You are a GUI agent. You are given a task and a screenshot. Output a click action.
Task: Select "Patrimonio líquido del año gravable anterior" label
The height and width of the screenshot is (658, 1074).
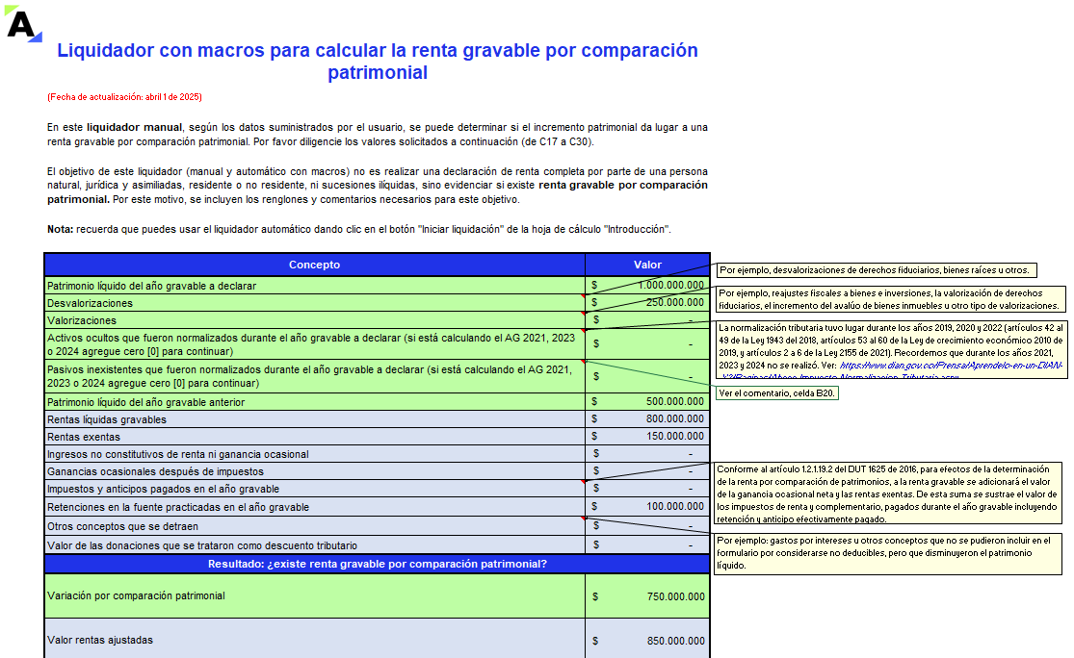(314, 402)
